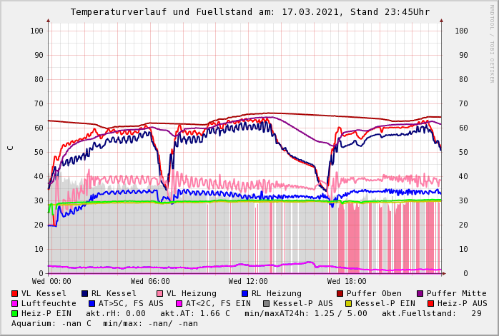Click the min/maxAT24h: 1.25 / 5.00 text
The width and height of the screenshot is (499, 336).
306,313
